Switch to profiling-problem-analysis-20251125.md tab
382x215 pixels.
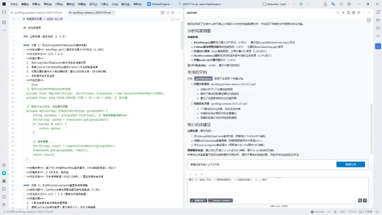pyautogui.click(x=36, y=13)
